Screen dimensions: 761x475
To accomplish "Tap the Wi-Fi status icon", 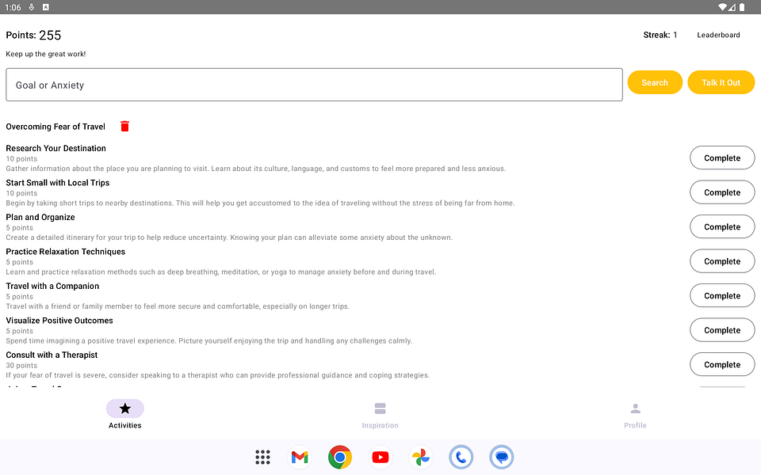I will (723, 7).
